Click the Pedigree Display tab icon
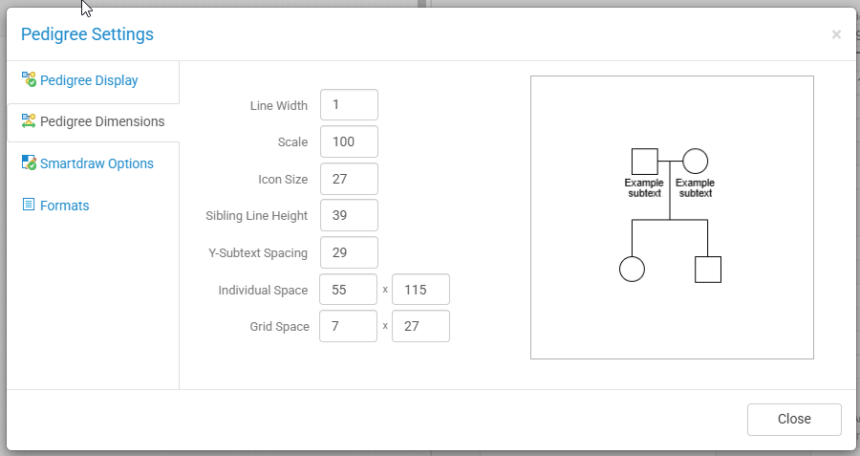The image size is (860, 456). (29, 80)
